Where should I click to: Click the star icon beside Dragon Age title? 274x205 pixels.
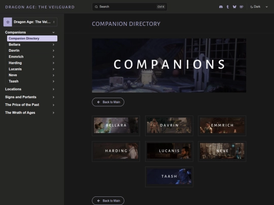(x=8, y=22)
